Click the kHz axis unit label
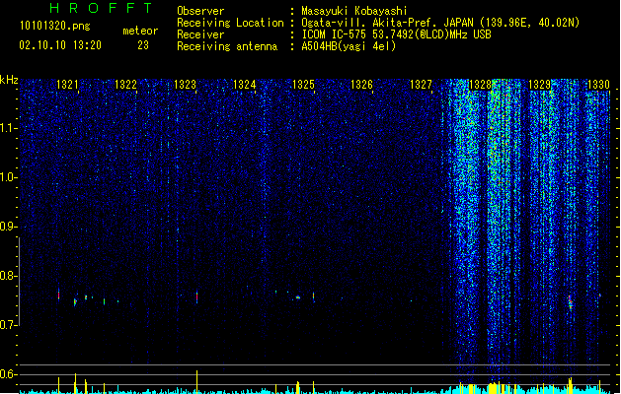 coord(9,80)
